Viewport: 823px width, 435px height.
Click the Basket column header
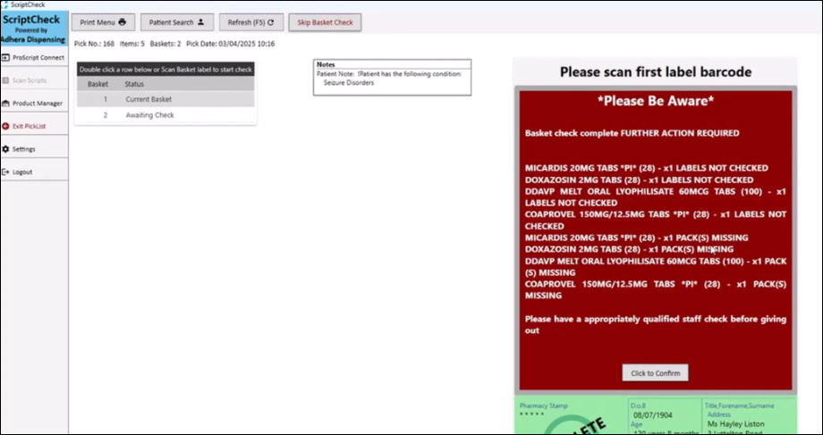tap(98, 84)
